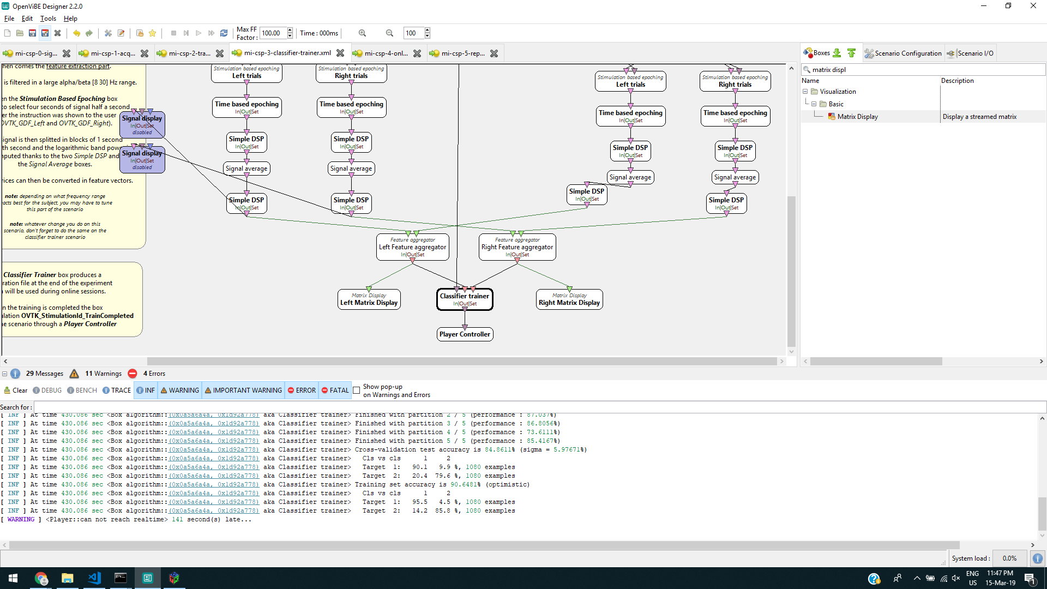Close the mi-csp-3-classifier-trainer.xml tab
Screen dimensions: 1047x589
point(340,53)
